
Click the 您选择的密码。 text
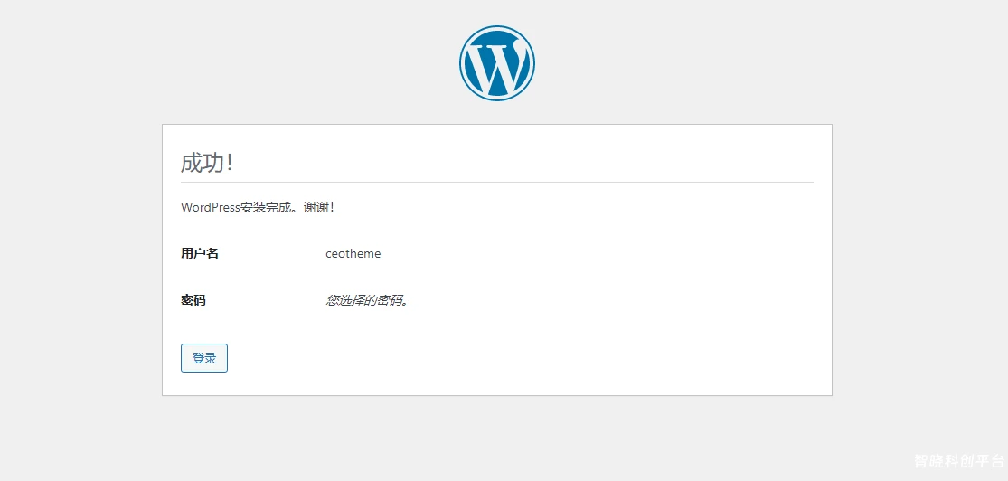[x=368, y=300]
